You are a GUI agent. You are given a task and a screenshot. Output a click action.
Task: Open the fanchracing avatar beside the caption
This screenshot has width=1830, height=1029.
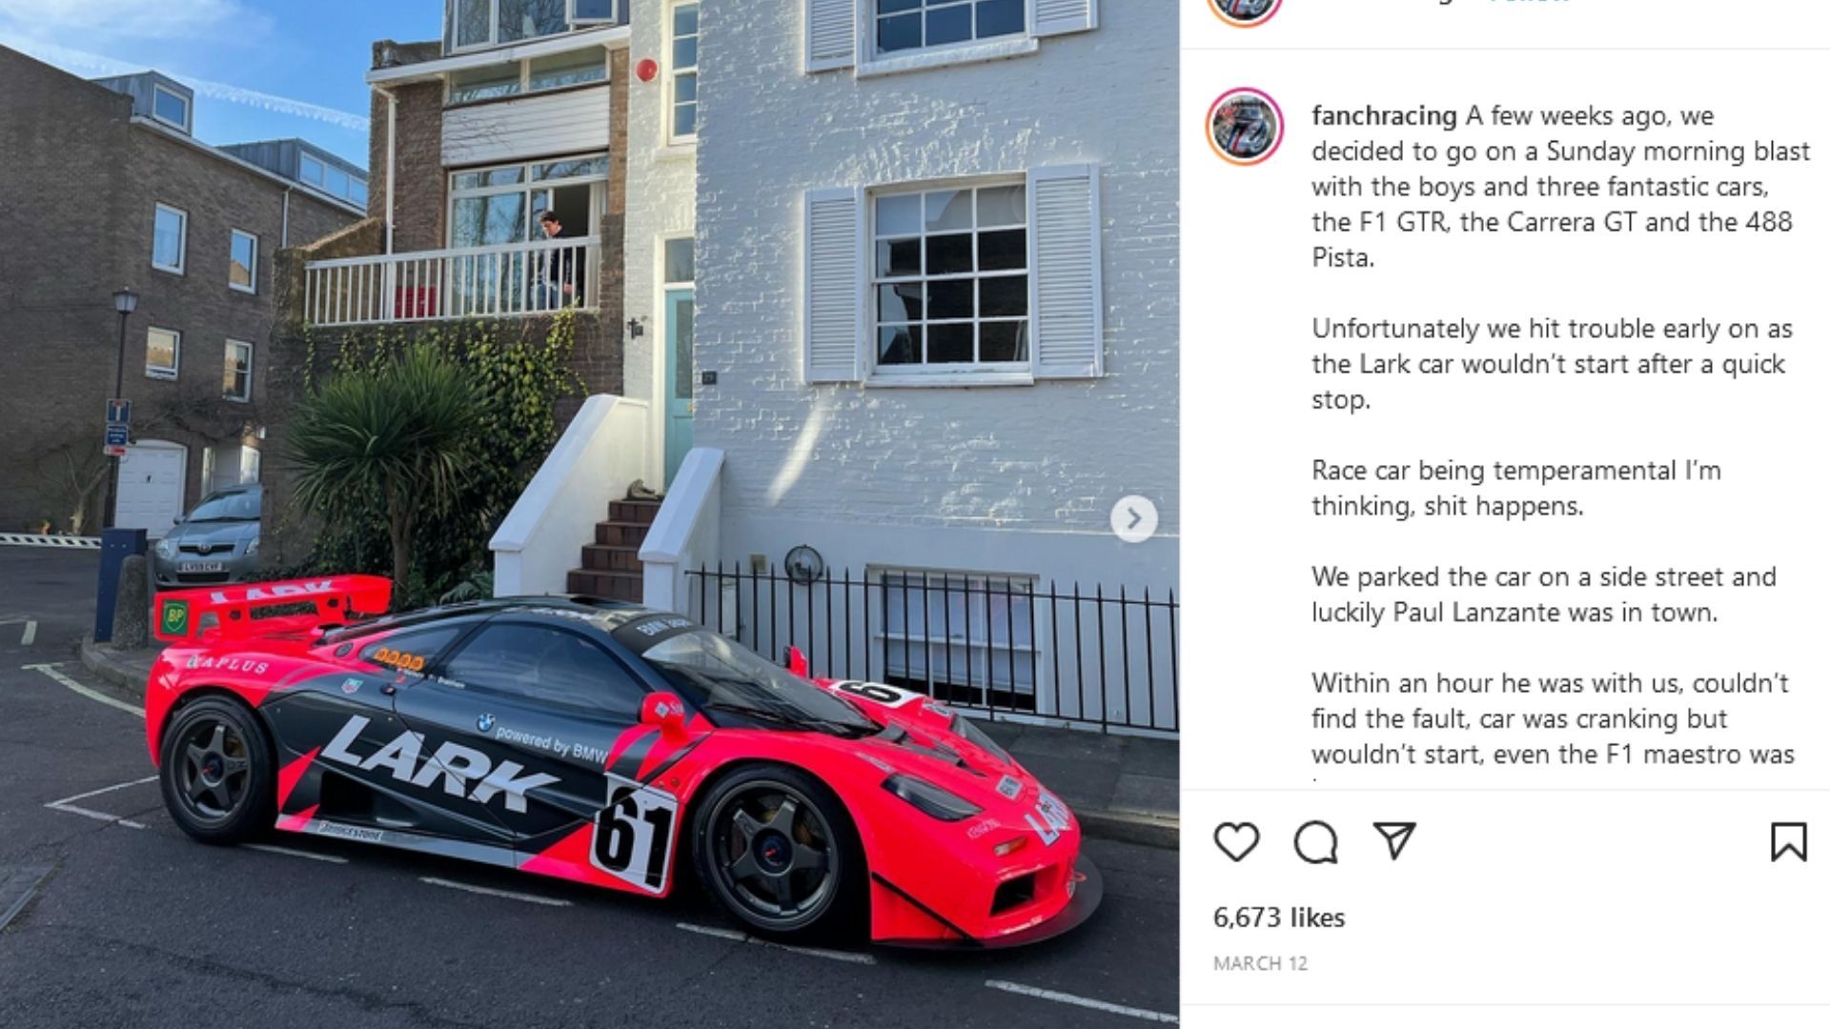[x=1244, y=127]
